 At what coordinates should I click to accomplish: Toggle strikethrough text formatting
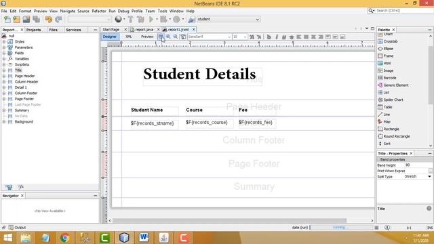pos(291,37)
